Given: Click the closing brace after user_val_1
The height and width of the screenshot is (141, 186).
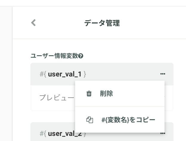Looking at the screenshot, I should pos(85,74).
